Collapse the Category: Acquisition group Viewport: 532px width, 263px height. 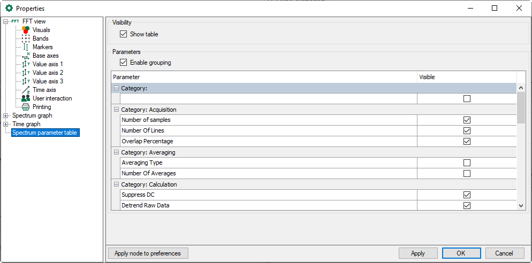click(116, 110)
